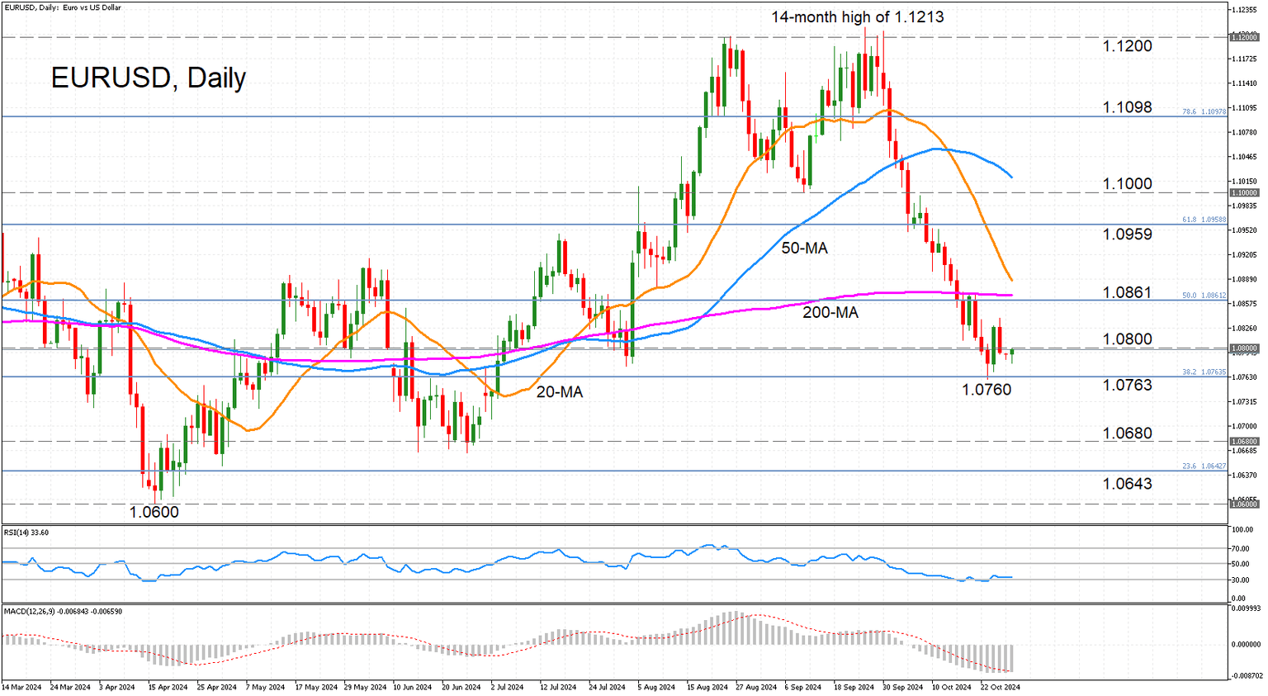Screen dimensions: 1268x696
Task: Click the 1.1098 Fibonacci level label
Action: point(1128,107)
